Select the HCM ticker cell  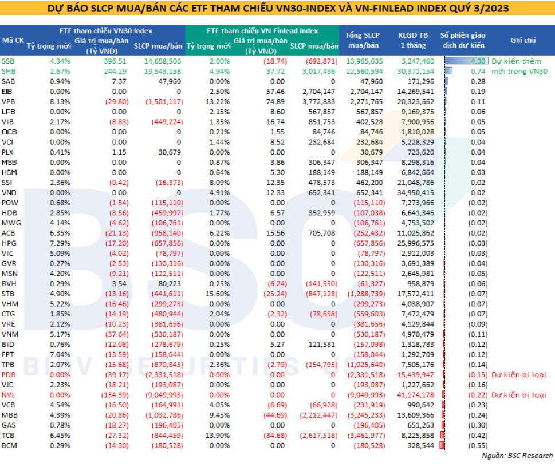tap(9, 173)
